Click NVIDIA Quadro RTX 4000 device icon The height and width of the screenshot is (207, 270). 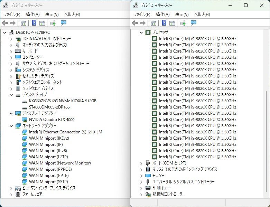pos(25,120)
